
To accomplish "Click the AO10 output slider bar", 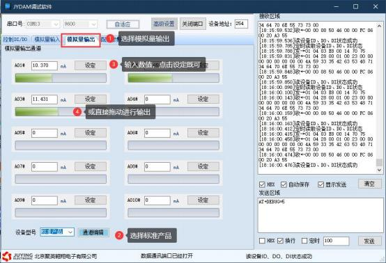I will (x=173, y=213).
